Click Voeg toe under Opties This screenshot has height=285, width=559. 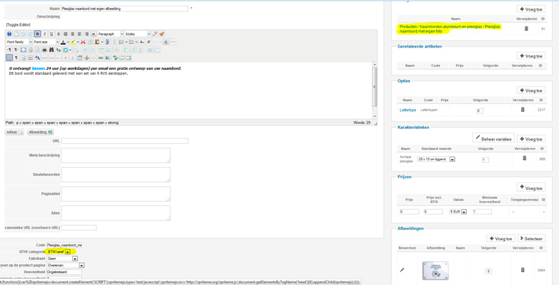531,91
